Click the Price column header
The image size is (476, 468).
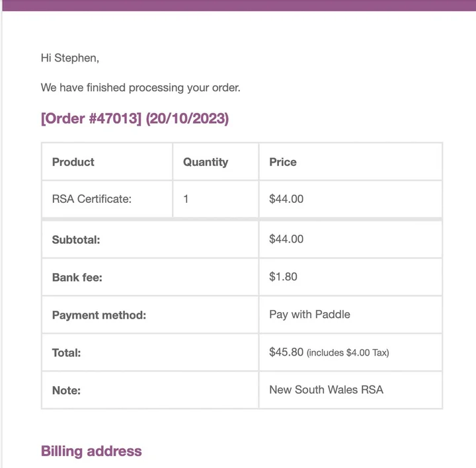coord(283,162)
